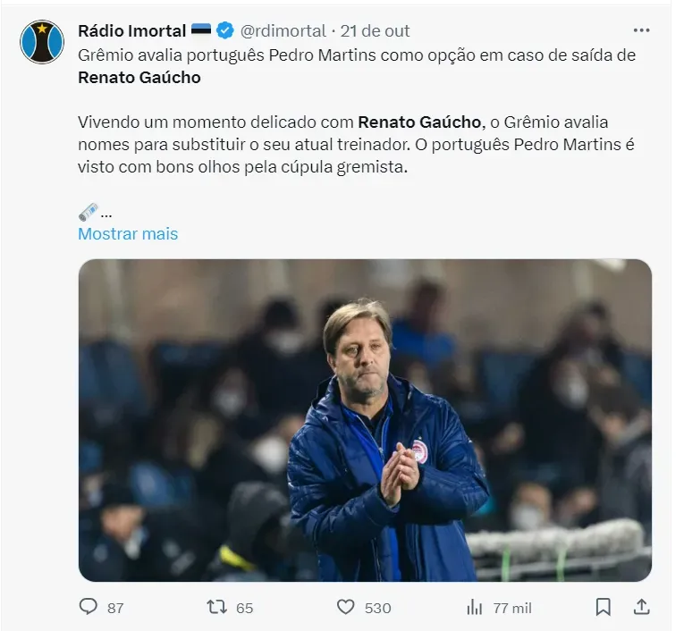Open the photo of the coach applauding
The height and width of the screenshot is (631, 684).
click(x=365, y=420)
